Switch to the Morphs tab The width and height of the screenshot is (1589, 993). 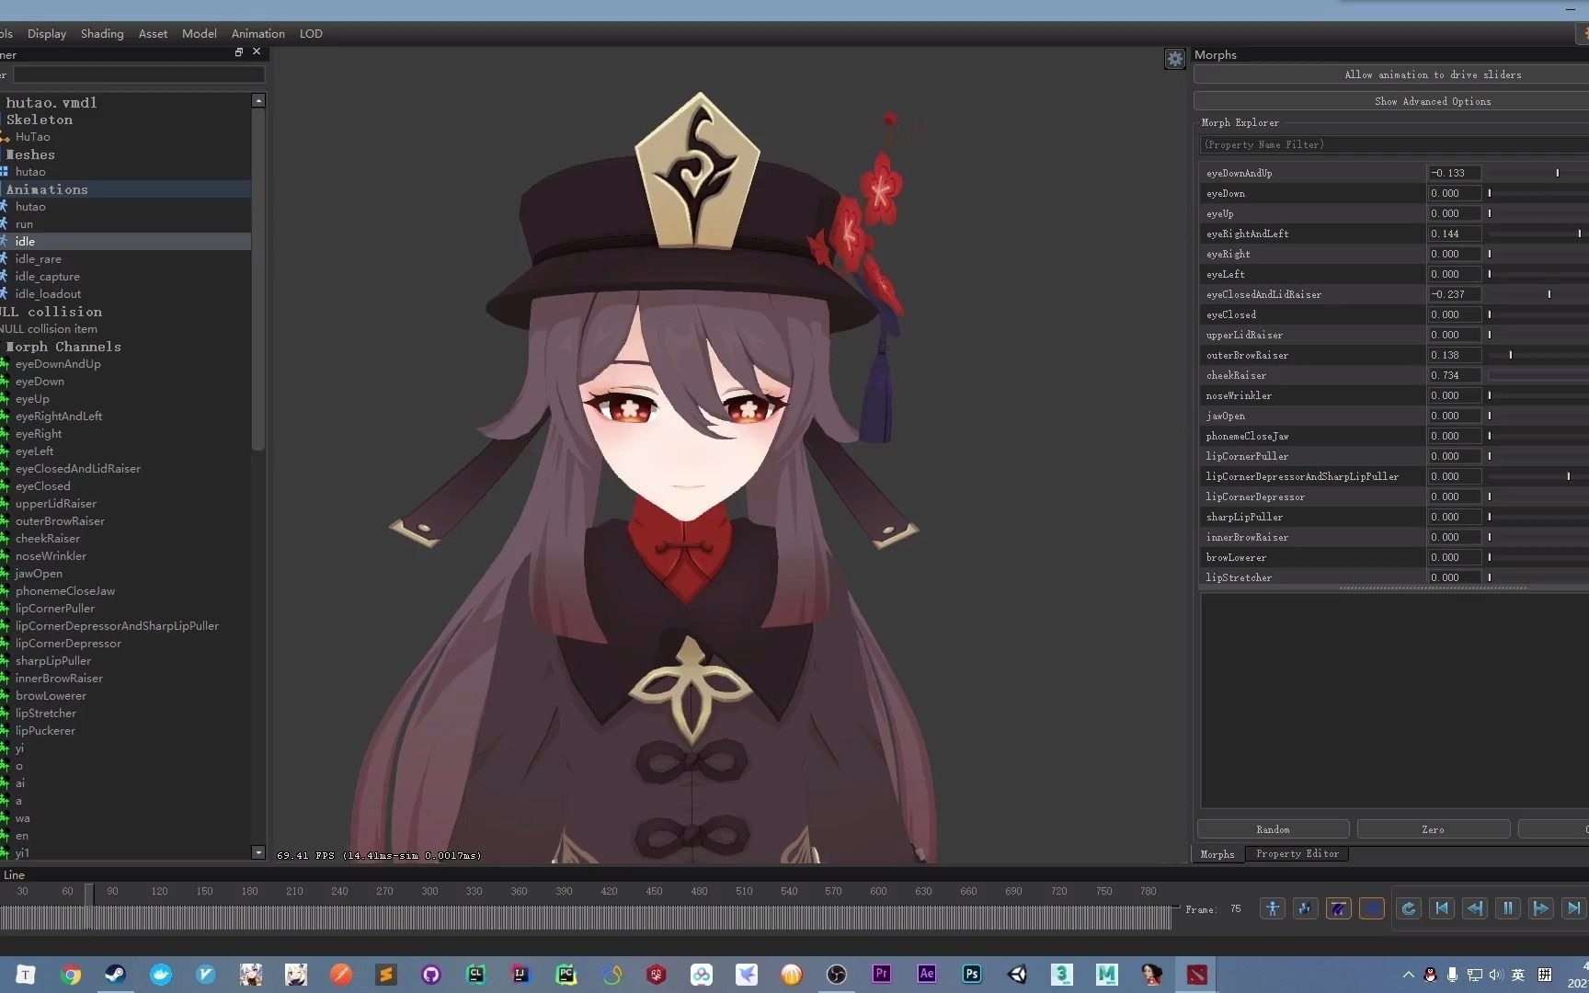(1217, 854)
